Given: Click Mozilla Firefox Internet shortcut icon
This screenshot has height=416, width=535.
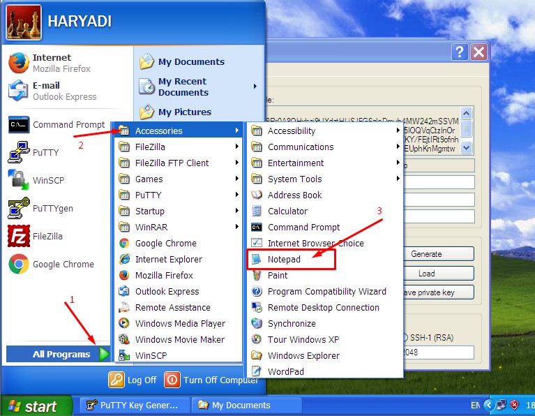Looking at the screenshot, I should 19,63.
